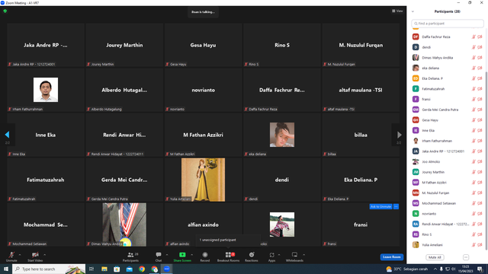Click the taskbar clock and date

[x=465, y=269]
